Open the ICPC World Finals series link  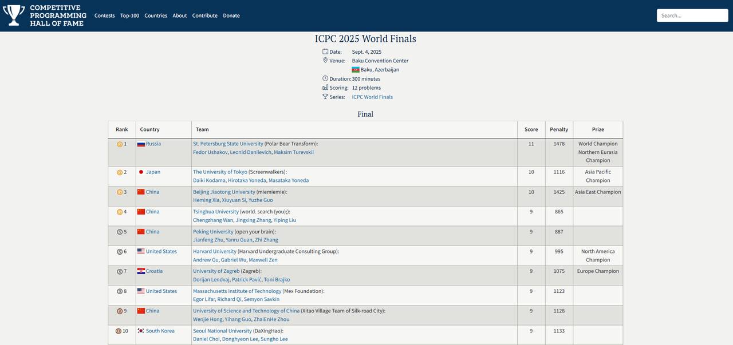point(372,97)
